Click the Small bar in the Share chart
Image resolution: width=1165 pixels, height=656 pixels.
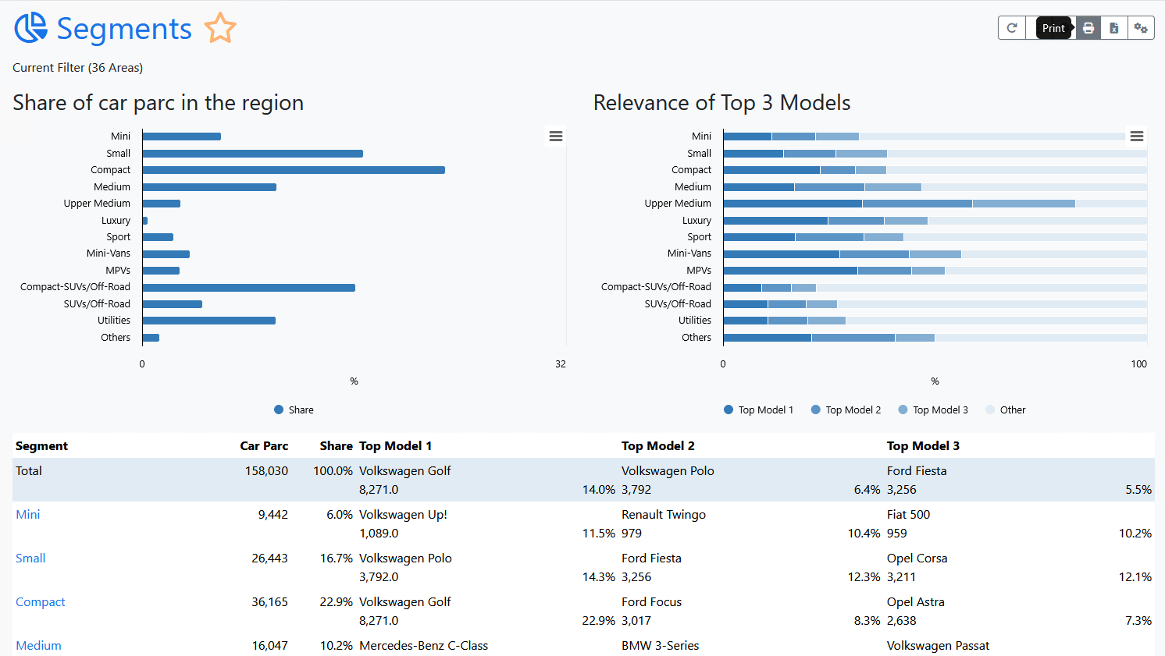click(253, 154)
